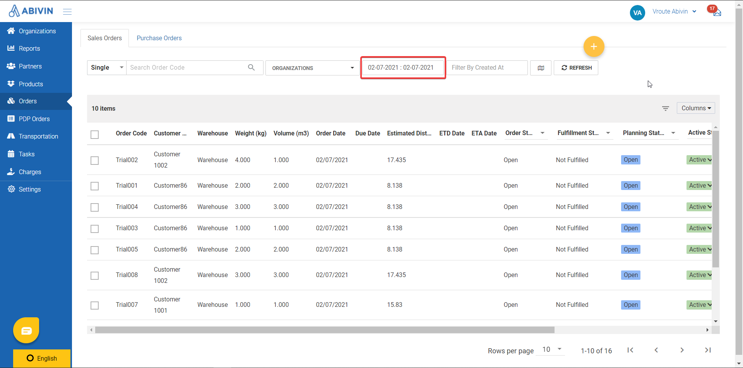Click the filter list icon beside Columns

[x=666, y=108]
